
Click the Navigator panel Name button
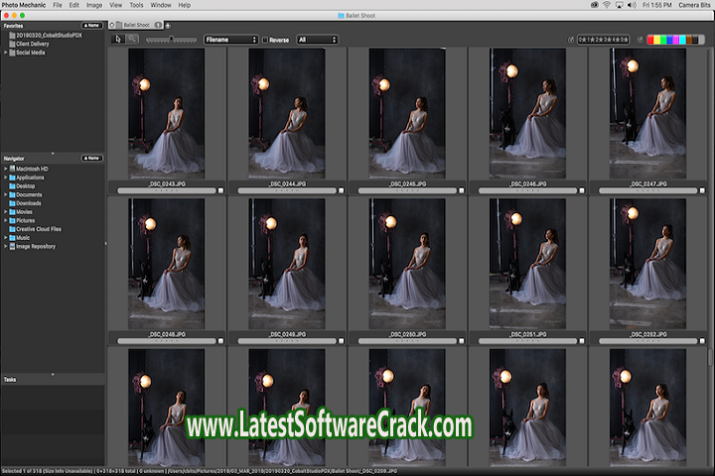click(x=91, y=158)
